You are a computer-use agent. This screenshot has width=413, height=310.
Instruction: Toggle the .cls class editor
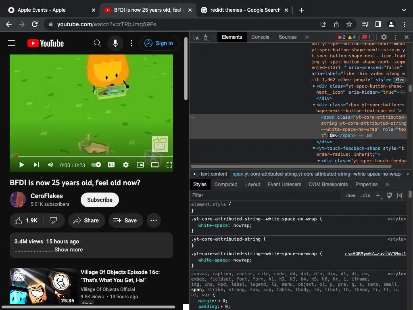365,195
